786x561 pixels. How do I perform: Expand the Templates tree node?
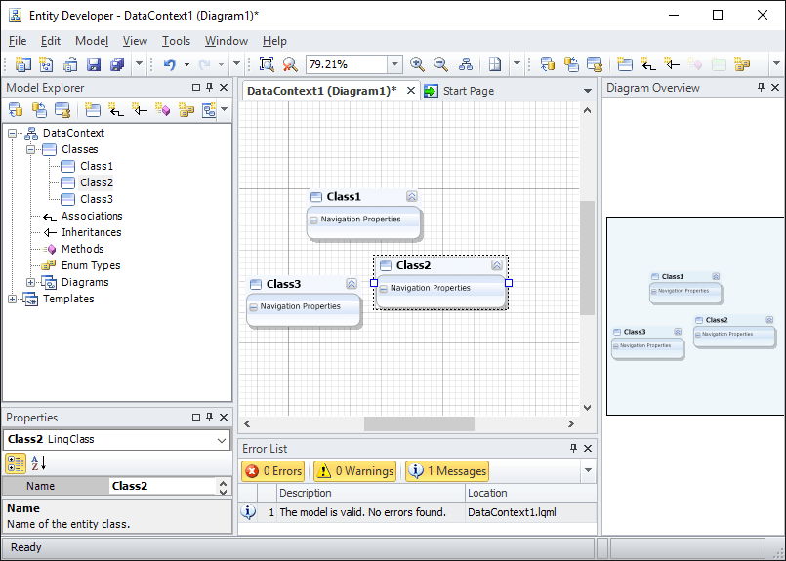pyautogui.click(x=13, y=299)
